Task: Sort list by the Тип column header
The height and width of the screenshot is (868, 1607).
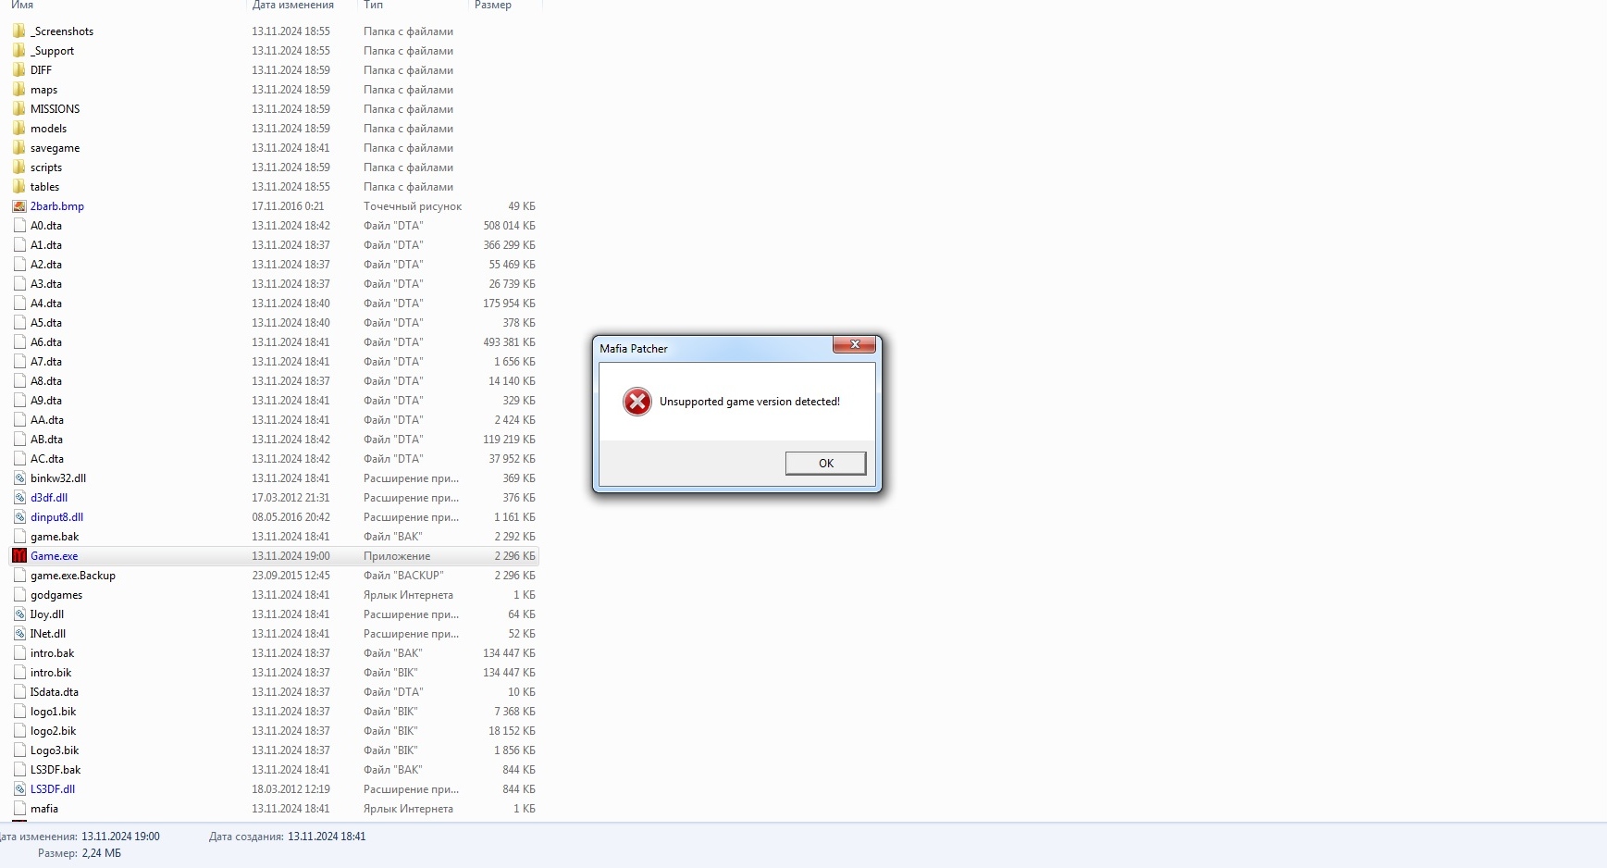Action: [x=373, y=6]
